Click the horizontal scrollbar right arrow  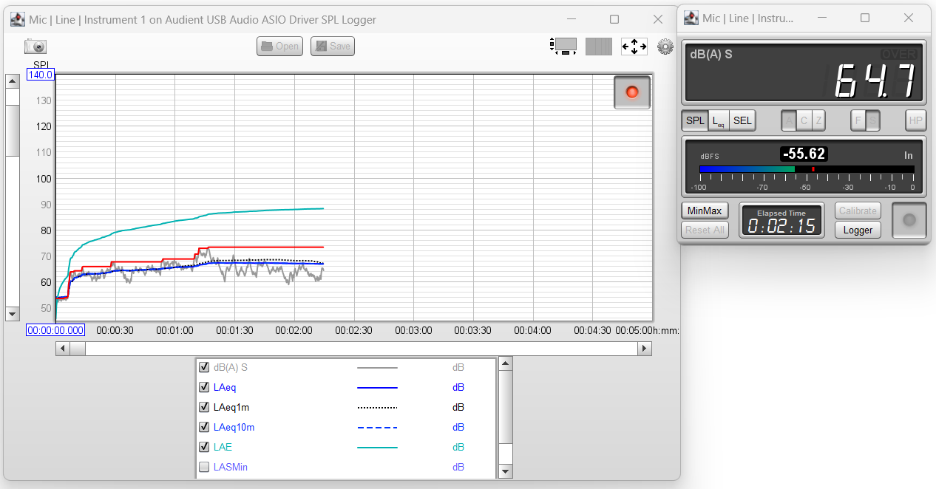(x=645, y=348)
